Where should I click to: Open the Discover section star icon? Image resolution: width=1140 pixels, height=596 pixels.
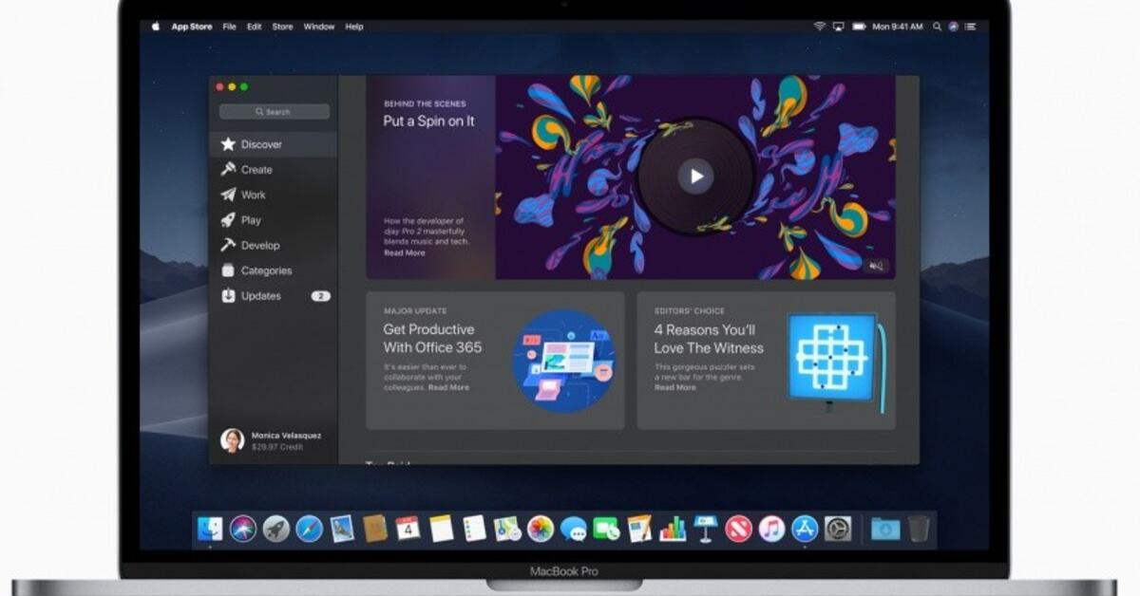(228, 144)
